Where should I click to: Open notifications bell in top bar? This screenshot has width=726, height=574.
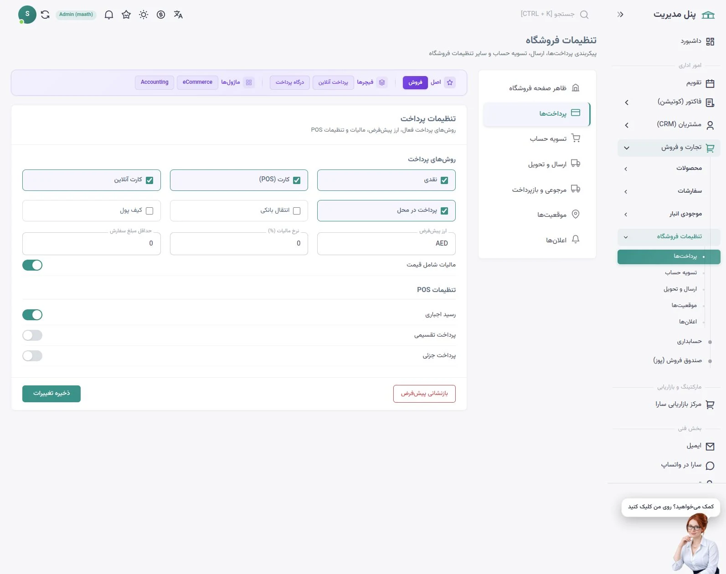(x=109, y=15)
